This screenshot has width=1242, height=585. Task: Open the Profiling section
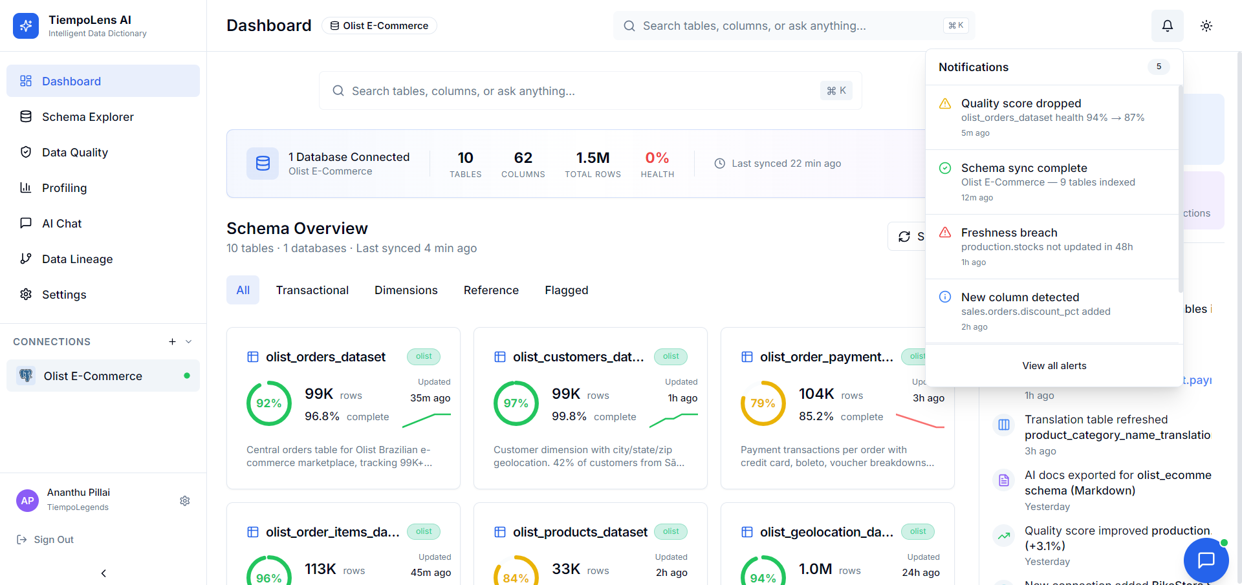coord(103,187)
